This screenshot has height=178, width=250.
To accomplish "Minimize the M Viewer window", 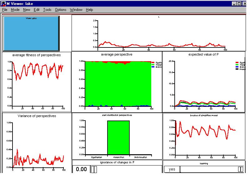I will coord(234,3).
